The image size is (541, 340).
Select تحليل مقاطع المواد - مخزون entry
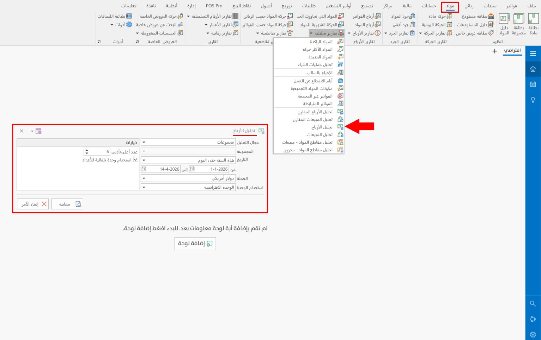(x=309, y=150)
